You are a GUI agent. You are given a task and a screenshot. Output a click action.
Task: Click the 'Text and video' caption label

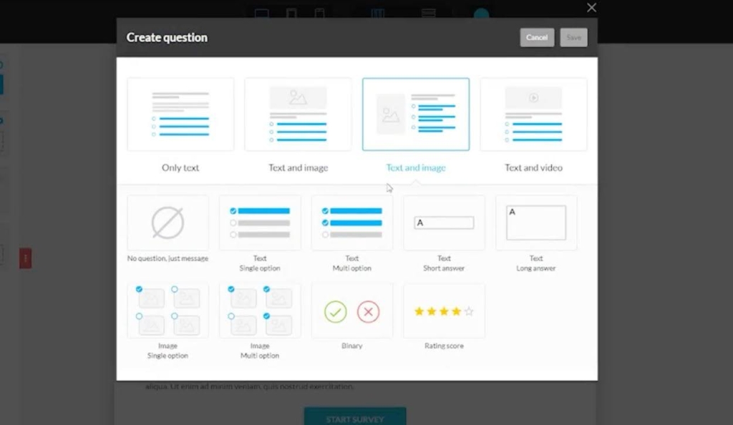point(533,168)
